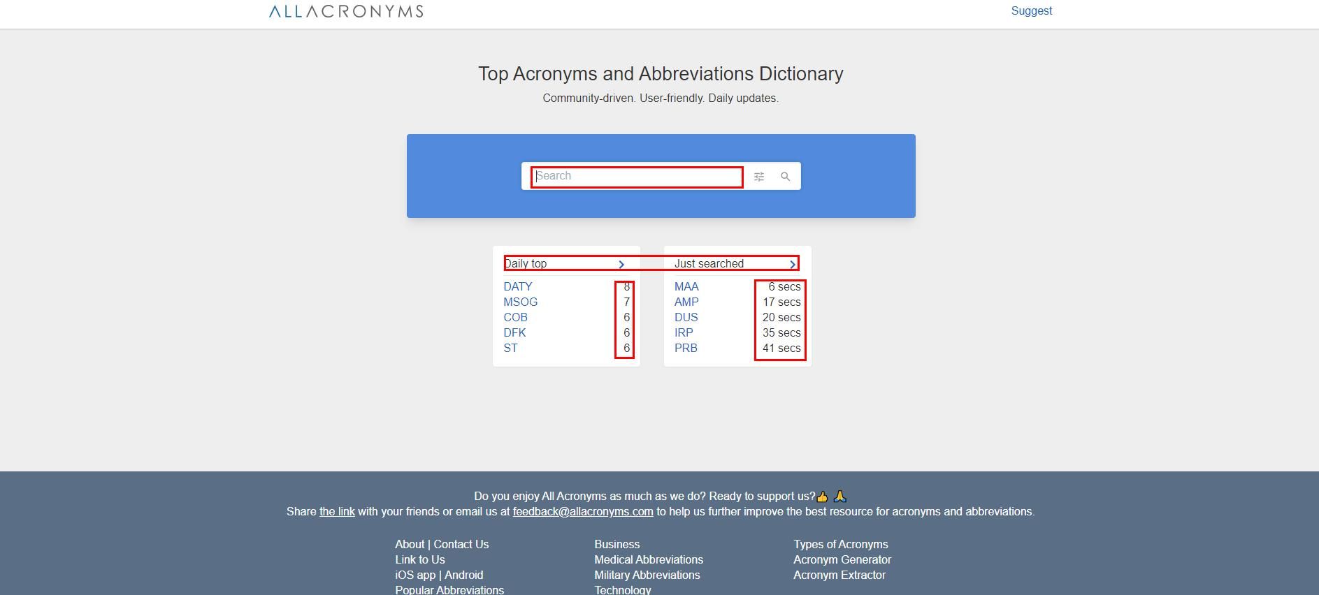The width and height of the screenshot is (1319, 595).
Task: Click the All Acronyms logo
Action: pyautogui.click(x=346, y=11)
